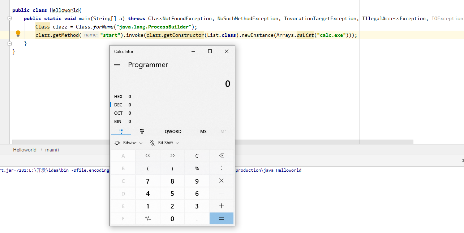
Task: Collapse the main method fold marker
Action: [x=10, y=18]
